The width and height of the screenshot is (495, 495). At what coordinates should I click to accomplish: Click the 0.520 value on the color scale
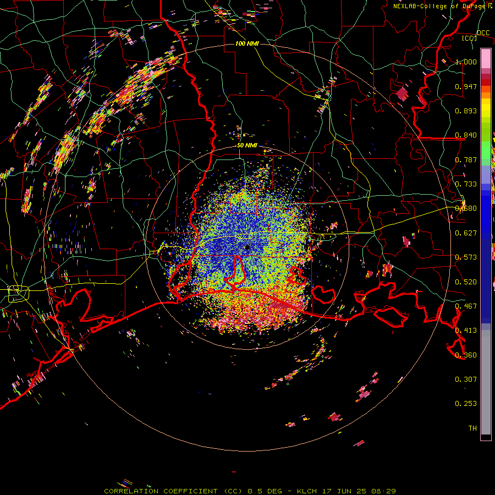[x=466, y=282]
